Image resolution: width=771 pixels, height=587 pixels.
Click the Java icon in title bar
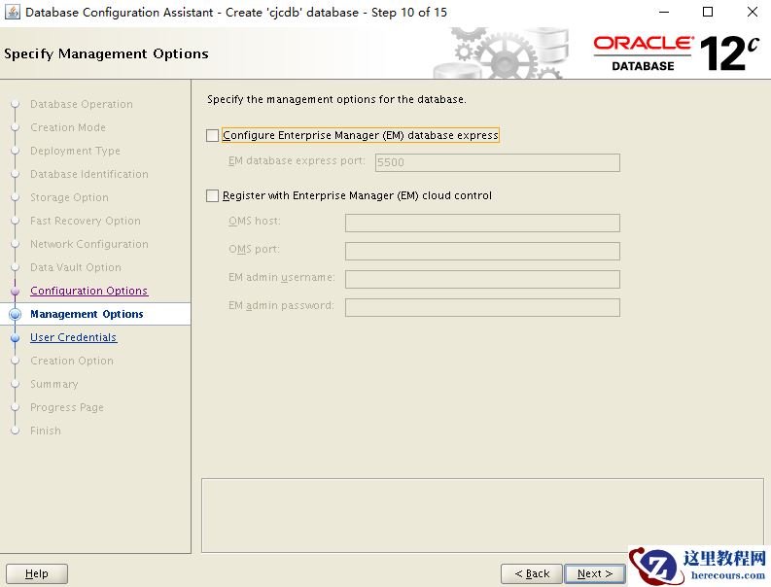pos(12,12)
